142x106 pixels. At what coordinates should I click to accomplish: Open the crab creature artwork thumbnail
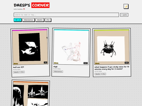tap(112, 47)
